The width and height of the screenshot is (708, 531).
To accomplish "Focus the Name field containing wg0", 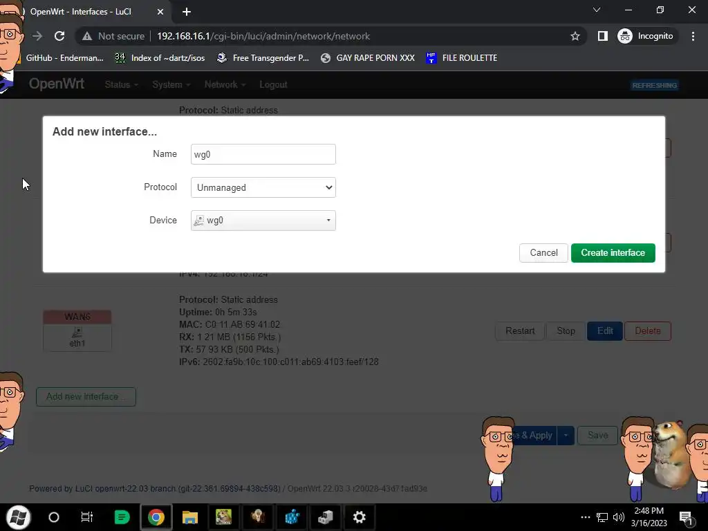I will tap(263, 154).
